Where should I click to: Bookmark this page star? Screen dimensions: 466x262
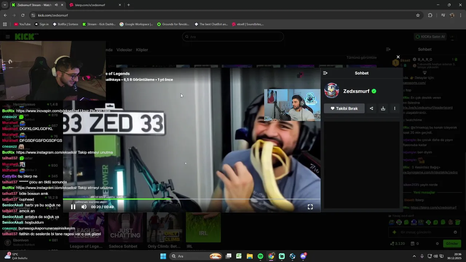[418, 15]
